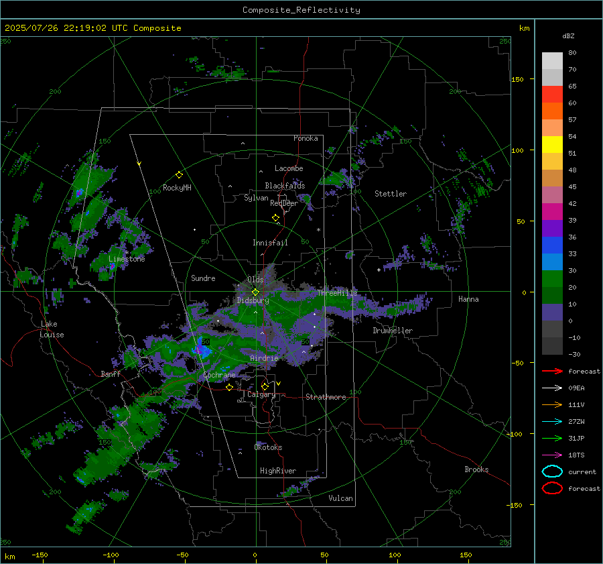Click the Okotoks label
Image resolution: width=603 pixels, height=564 pixels.
(x=268, y=447)
